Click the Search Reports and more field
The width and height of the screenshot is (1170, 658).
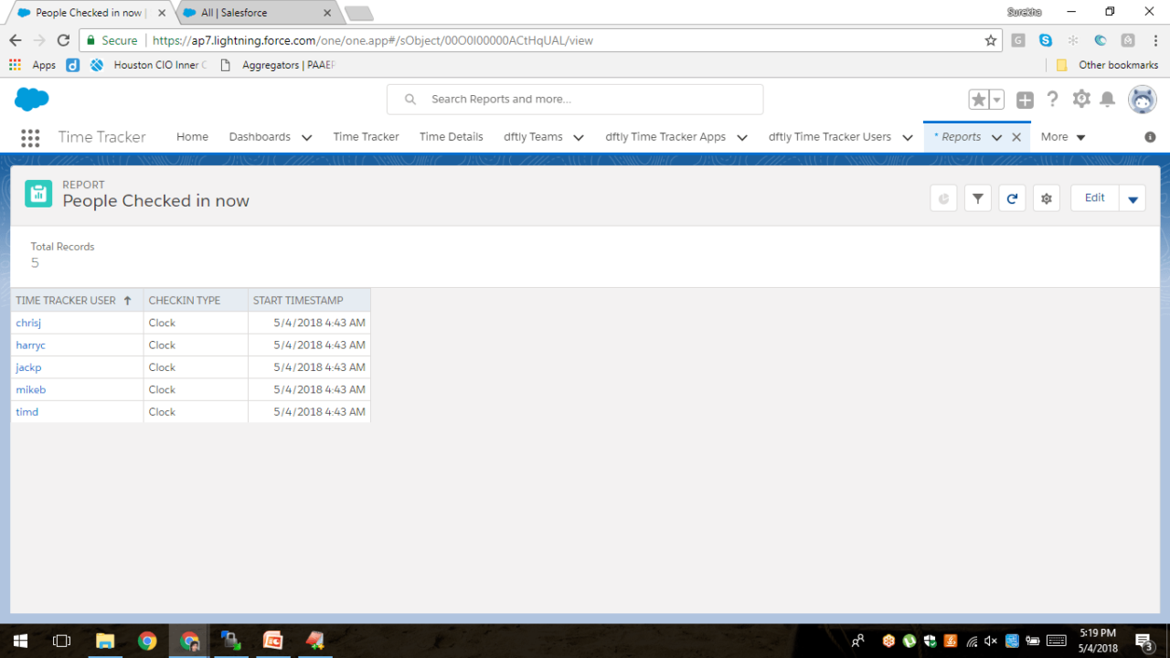pos(585,100)
